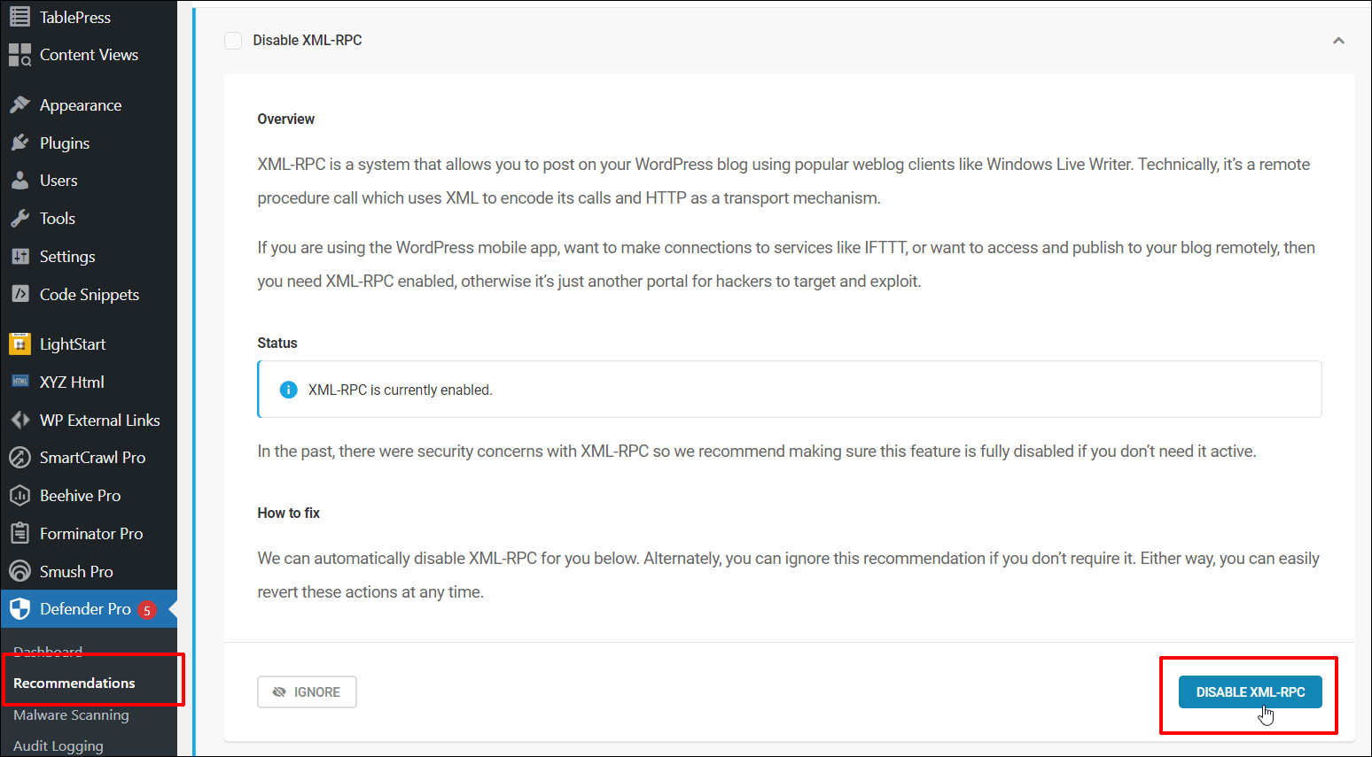Select the Recommendations submenu item
1372x757 pixels.
coord(74,683)
